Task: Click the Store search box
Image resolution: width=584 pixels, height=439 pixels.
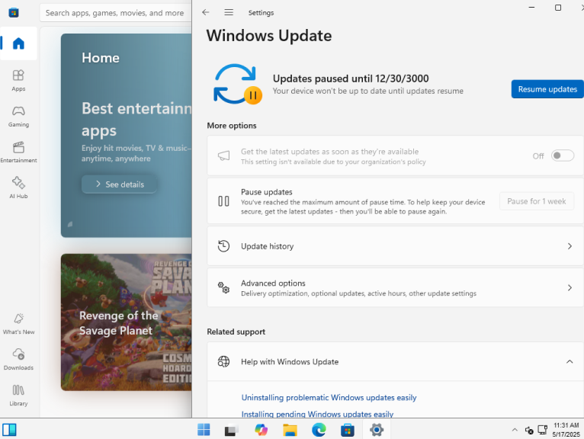Action: [x=115, y=13]
